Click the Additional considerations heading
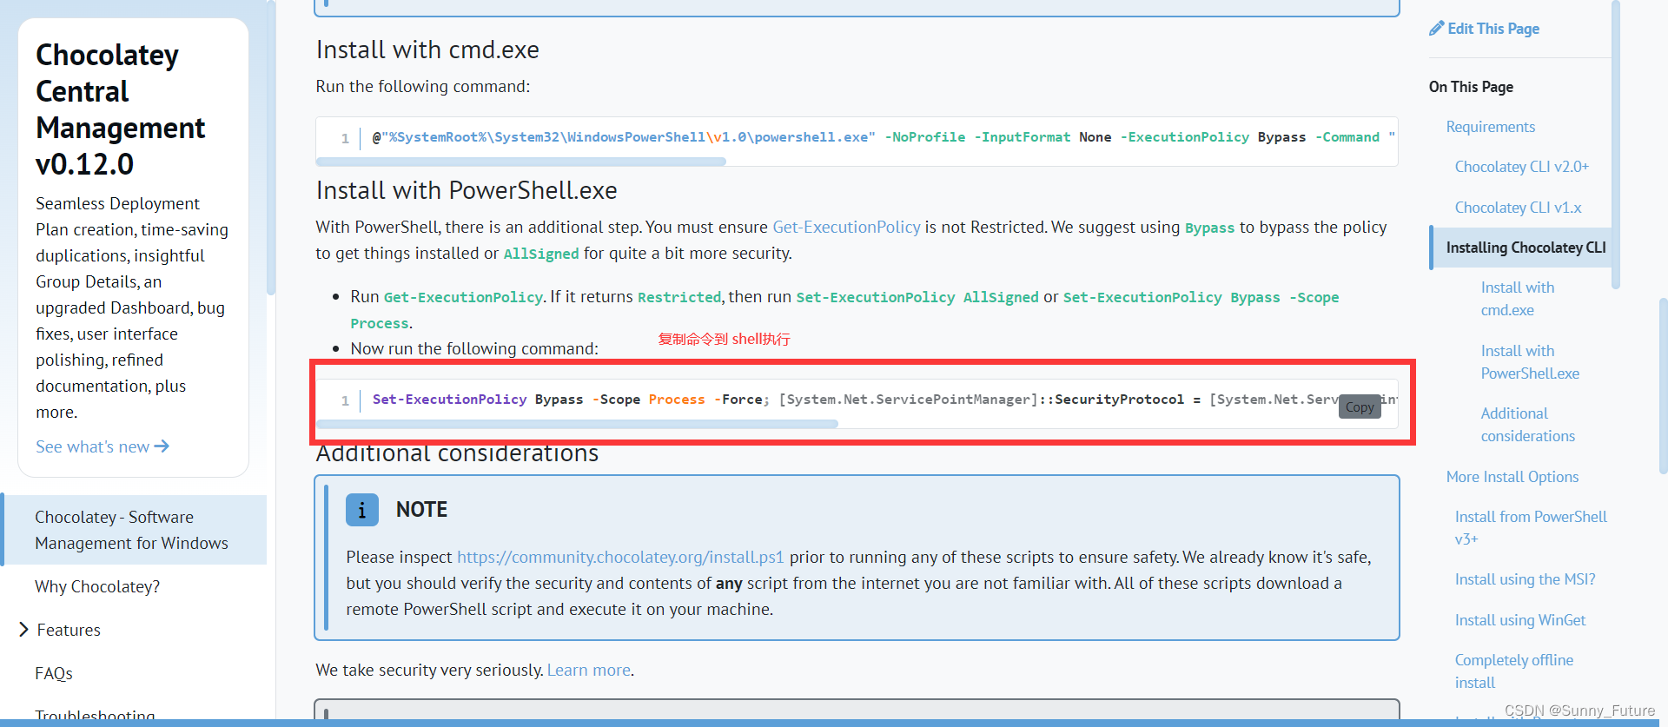This screenshot has height=727, width=1668. point(457,453)
